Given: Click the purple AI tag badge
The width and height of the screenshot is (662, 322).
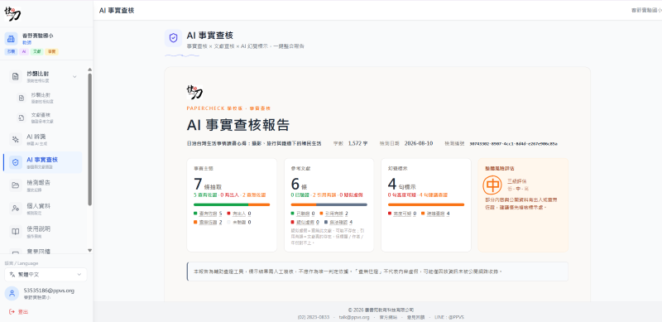Looking at the screenshot, I should pyautogui.click(x=24, y=52).
